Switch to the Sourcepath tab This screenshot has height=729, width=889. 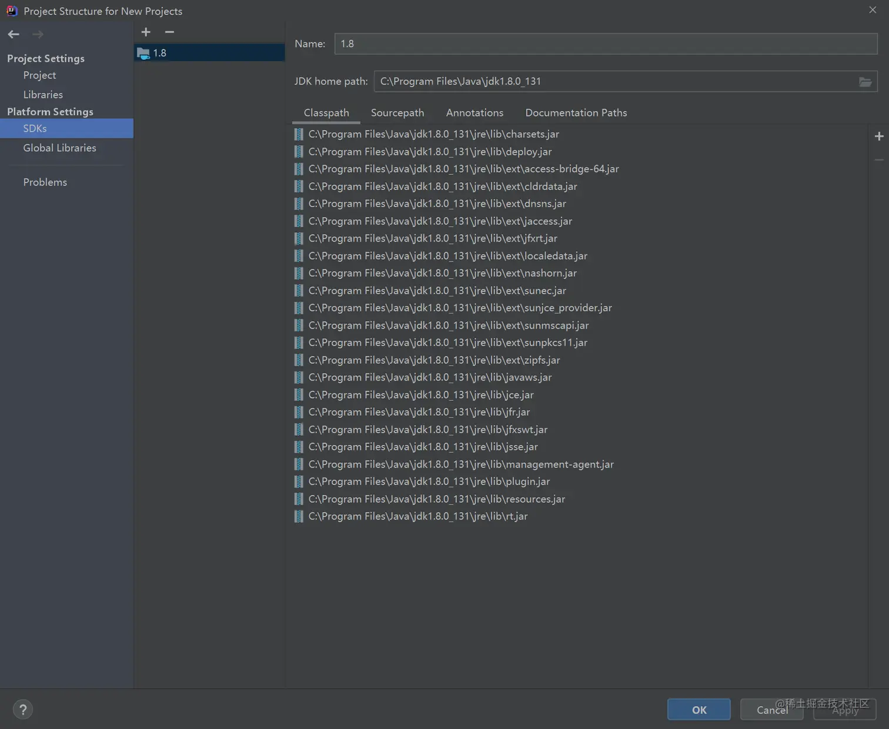pyautogui.click(x=397, y=113)
